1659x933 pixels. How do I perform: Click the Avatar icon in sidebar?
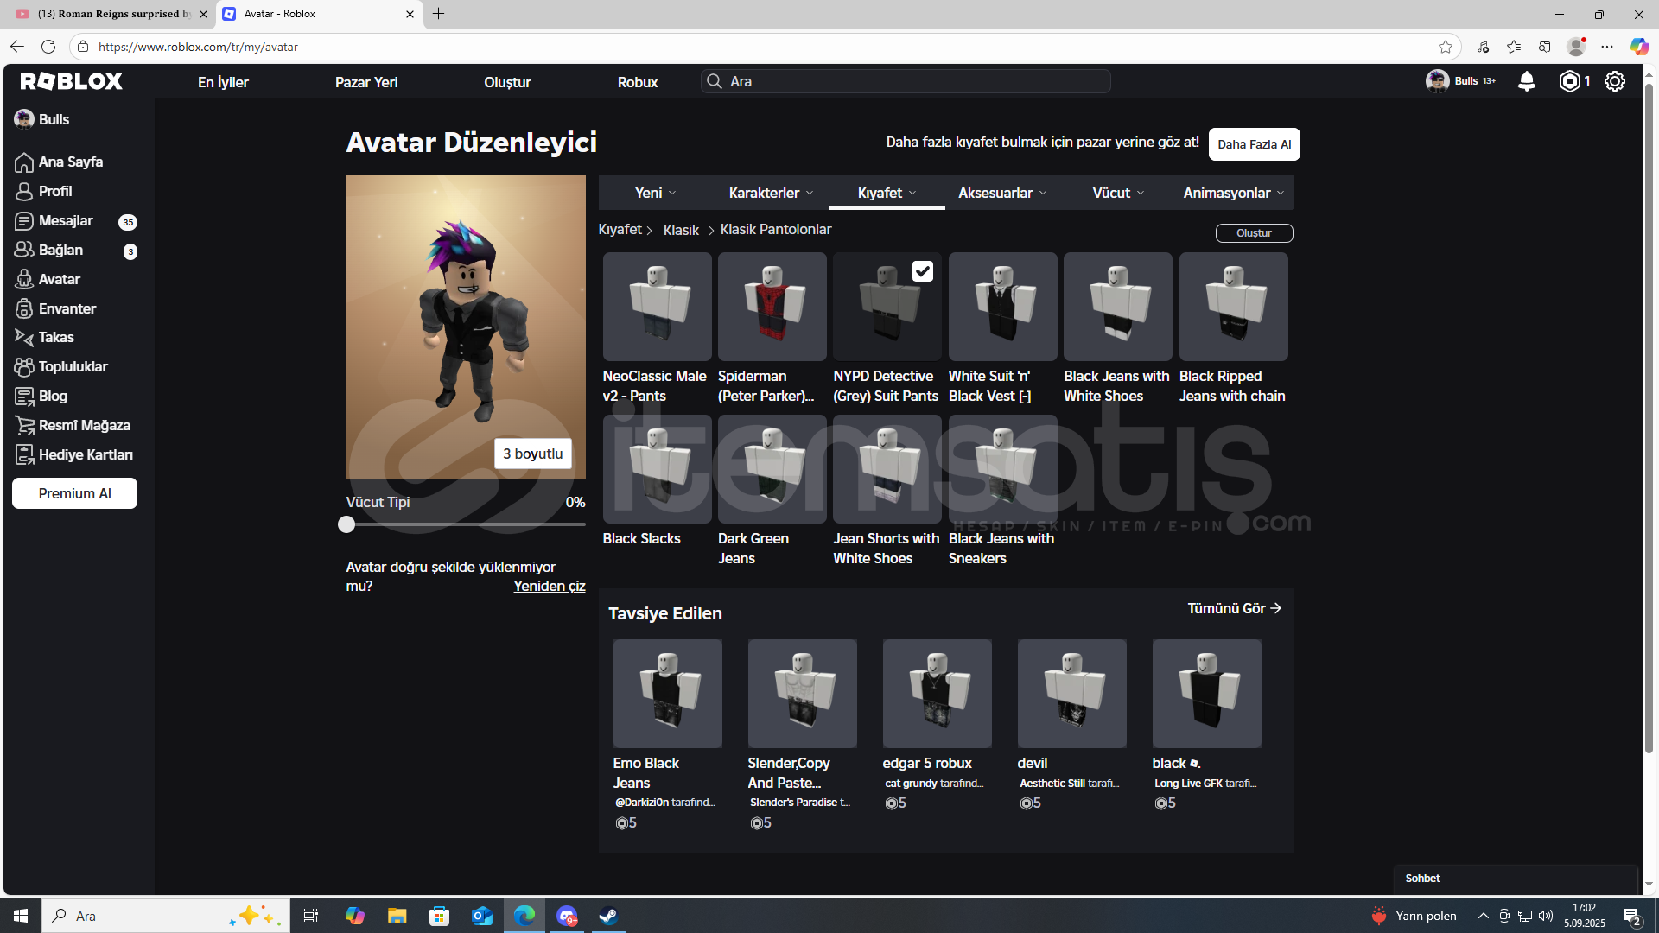click(24, 280)
